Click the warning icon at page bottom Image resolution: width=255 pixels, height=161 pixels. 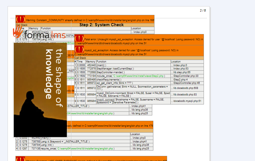(x=21, y=159)
